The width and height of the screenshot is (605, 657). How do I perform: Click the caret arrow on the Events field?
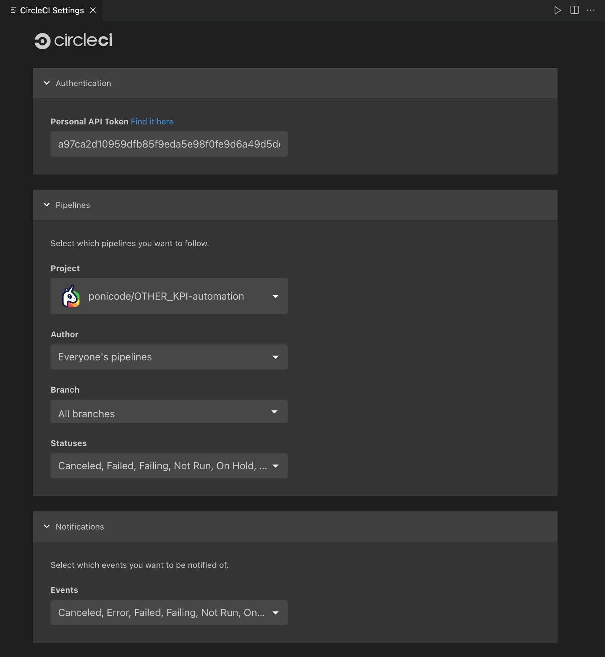(x=276, y=613)
